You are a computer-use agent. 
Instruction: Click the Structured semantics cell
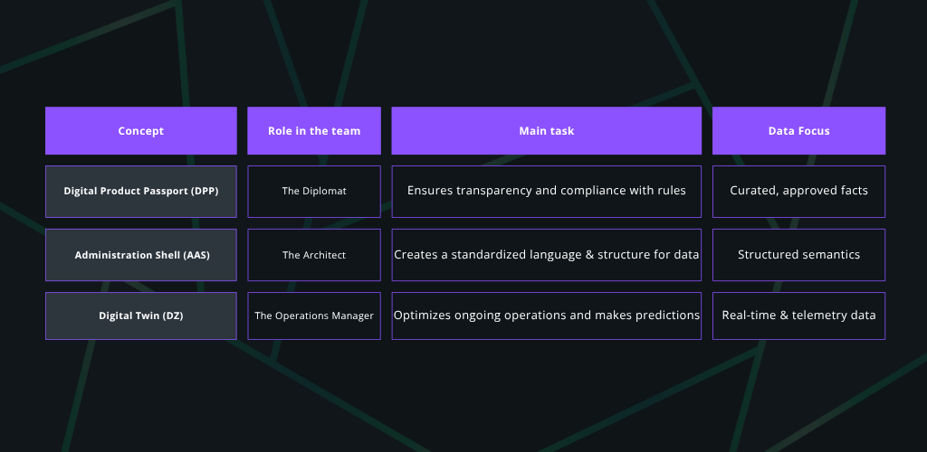798,255
